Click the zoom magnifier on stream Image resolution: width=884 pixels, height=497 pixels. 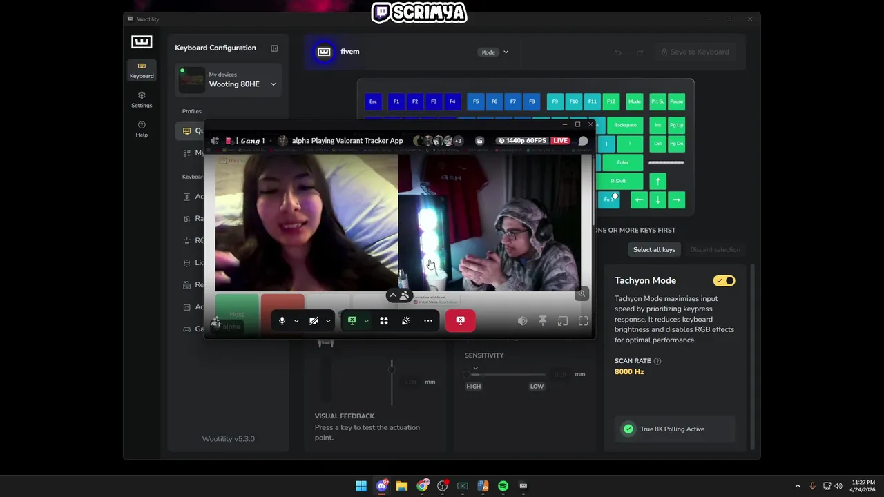pos(582,293)
